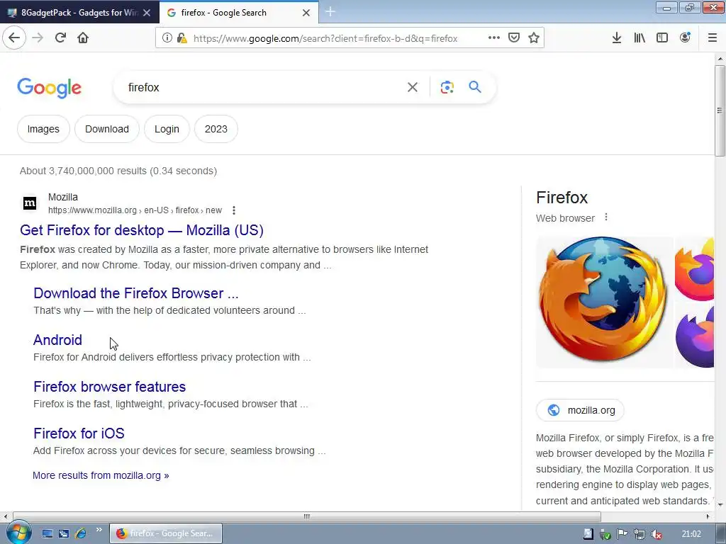726x544 pixels.
Task: Click the lock with warning icon
Action: [182, 38]
